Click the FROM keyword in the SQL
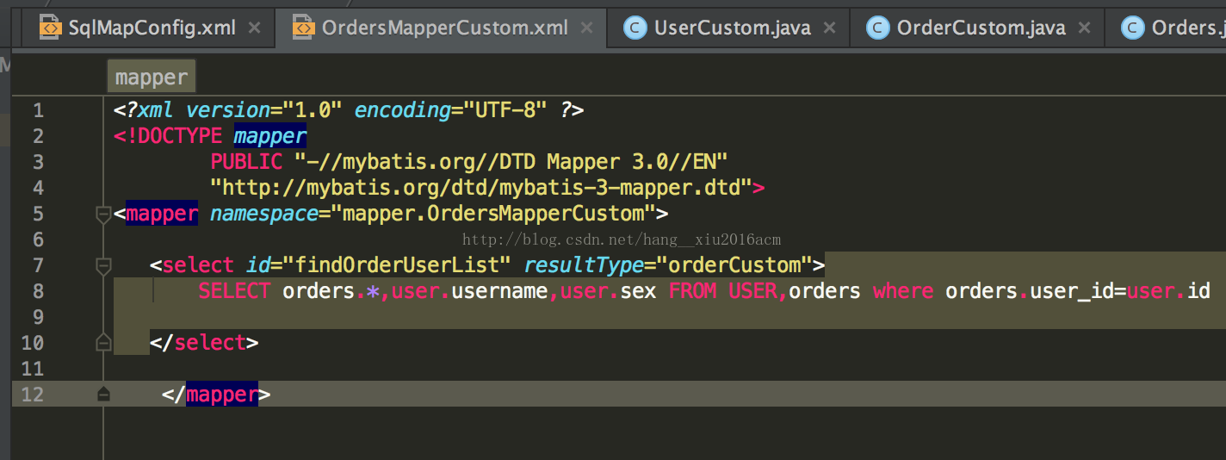 [x=693, y=291]
